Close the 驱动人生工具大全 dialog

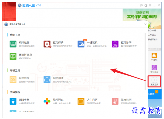[146, 24]
